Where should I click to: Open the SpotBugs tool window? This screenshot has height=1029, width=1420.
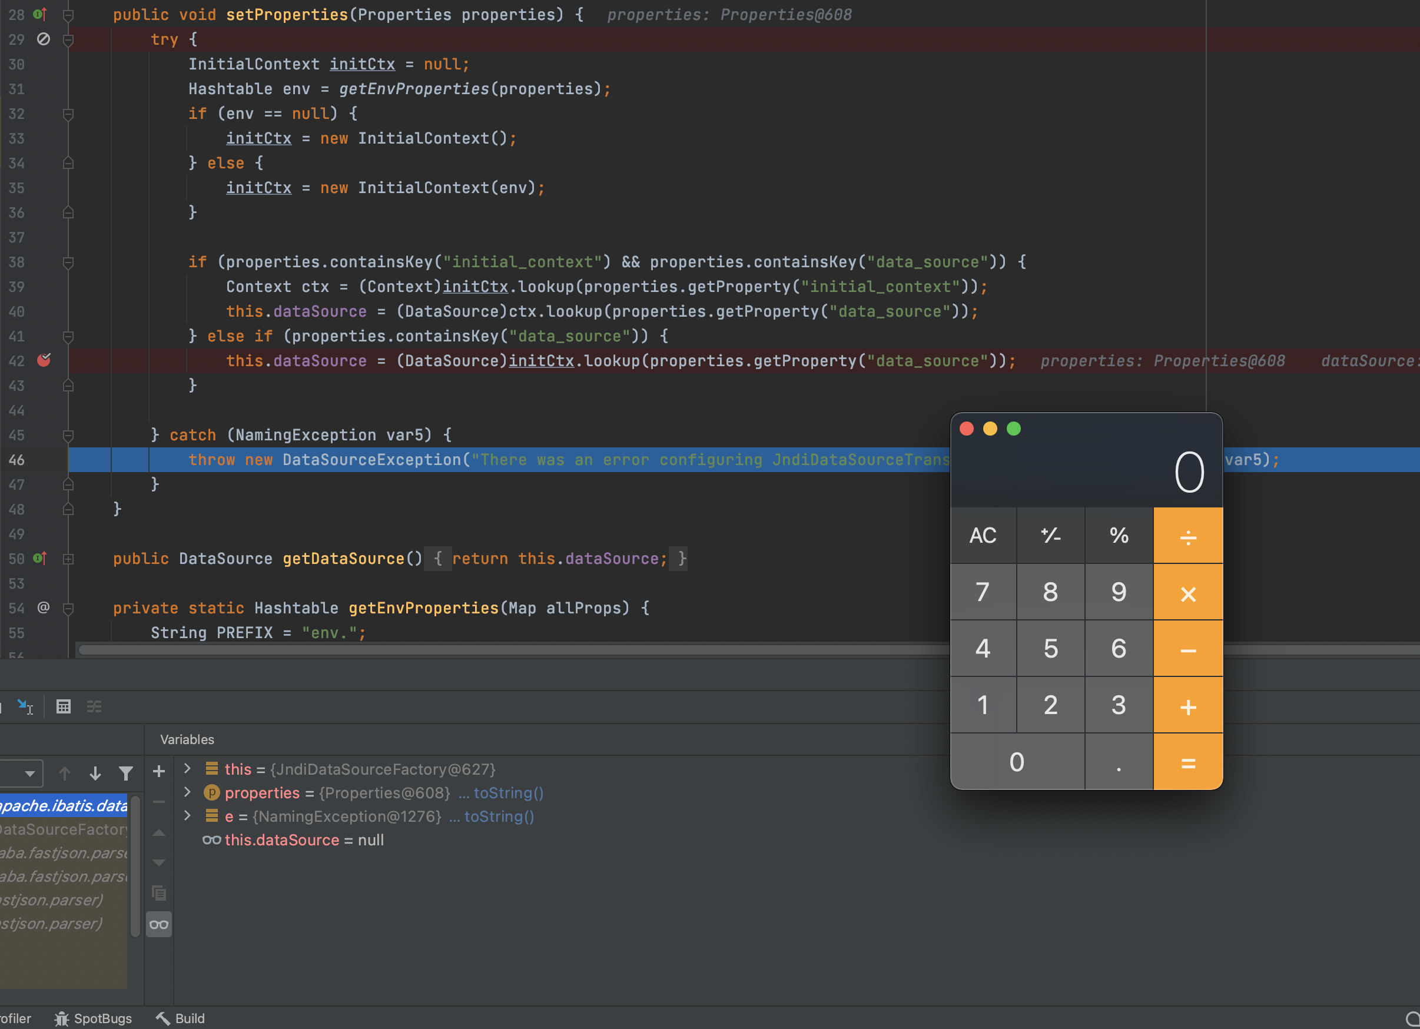93,1018
